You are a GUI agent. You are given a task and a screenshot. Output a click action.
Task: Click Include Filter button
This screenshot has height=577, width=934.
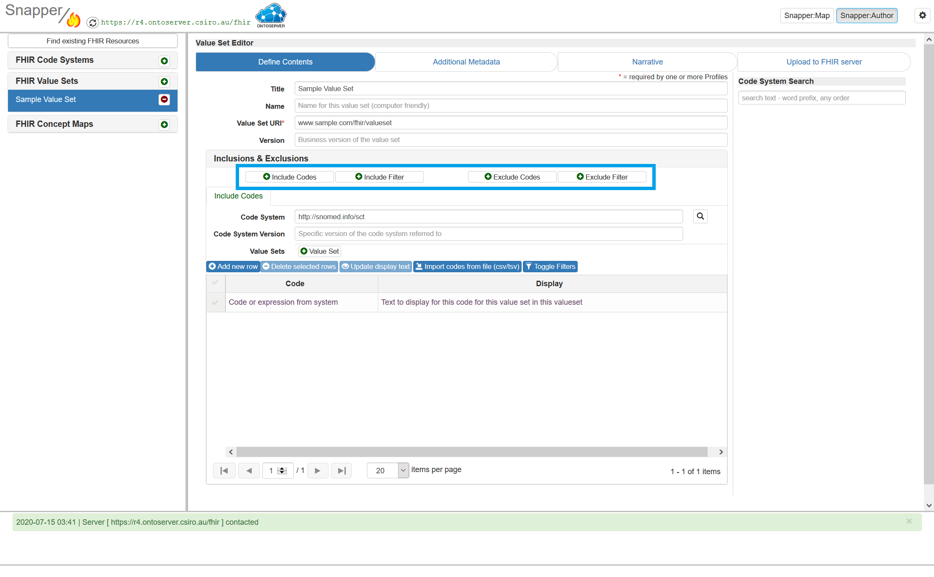[380, 177]
